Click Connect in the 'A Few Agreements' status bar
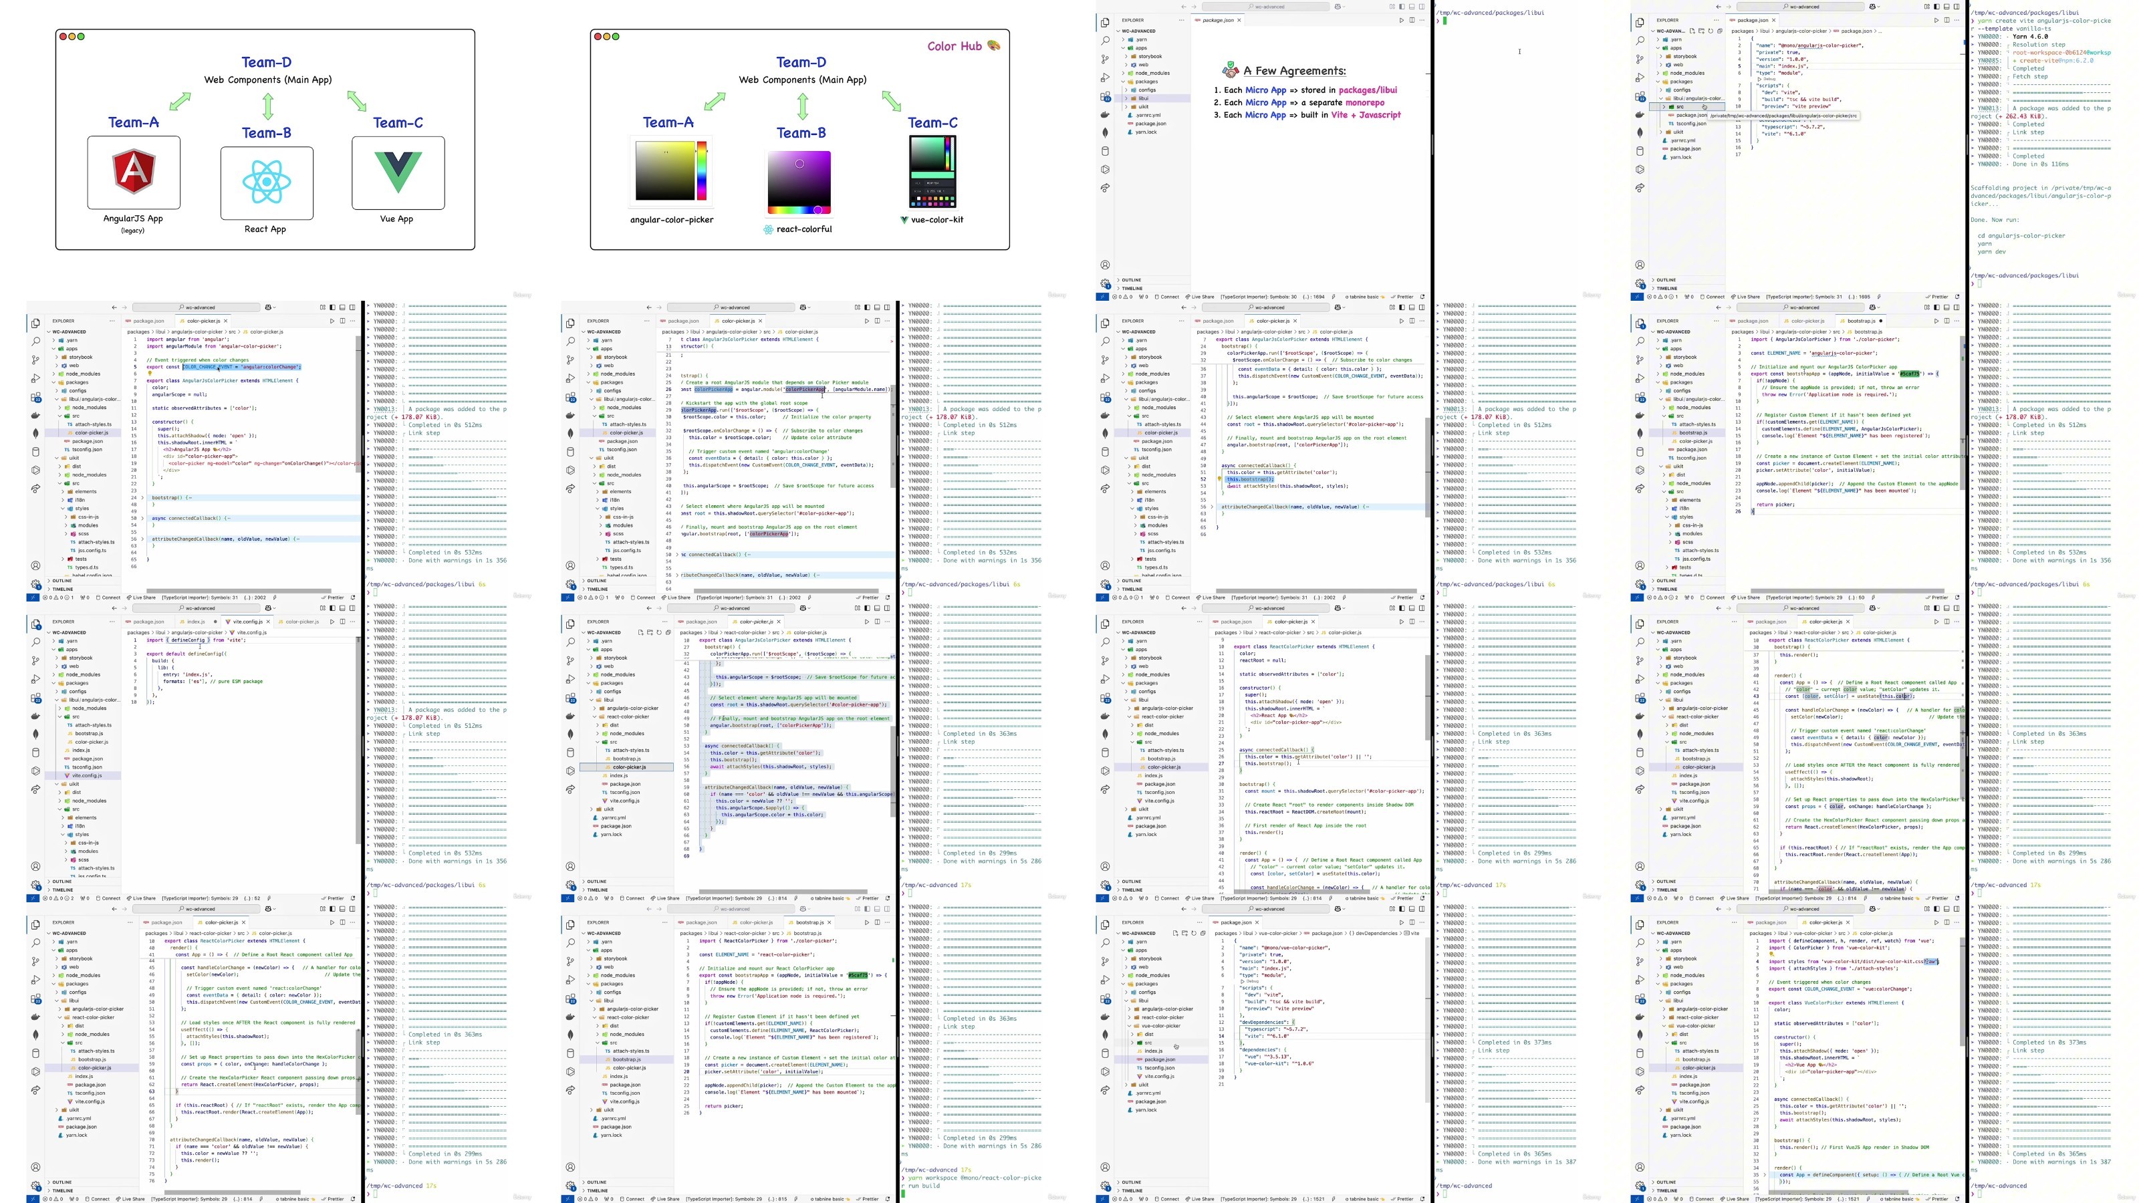2139x1203 pixels. (1168, 297)
